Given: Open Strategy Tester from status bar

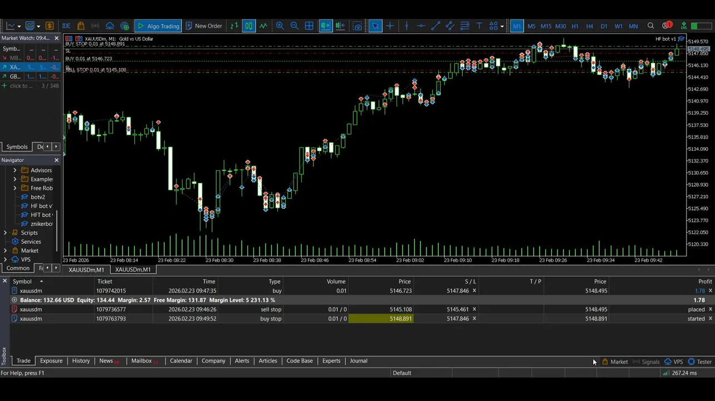Looking at the screenshot, I should [700, 361].
